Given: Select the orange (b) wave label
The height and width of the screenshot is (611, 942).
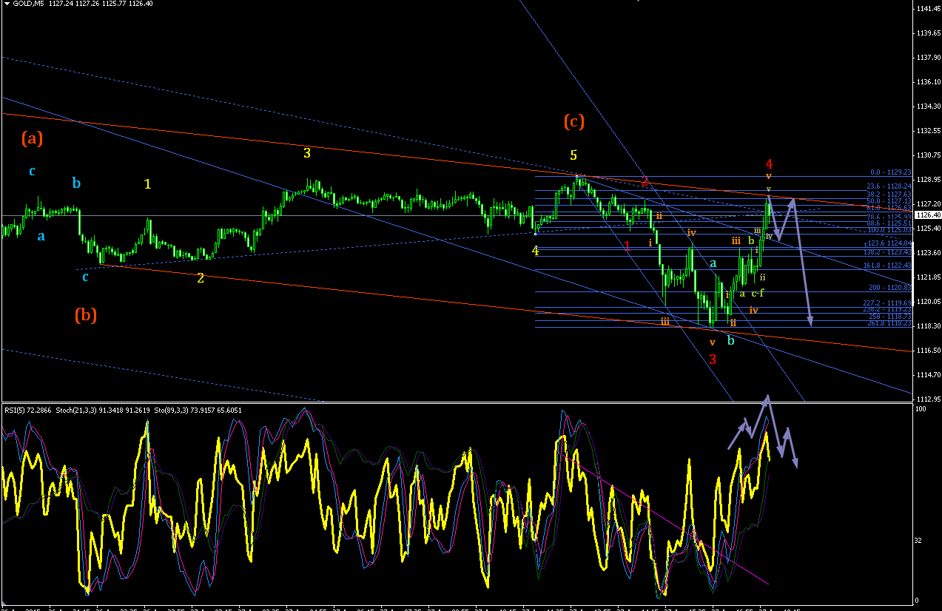Looking at the screenshot, I should click(x=86, y=315).
